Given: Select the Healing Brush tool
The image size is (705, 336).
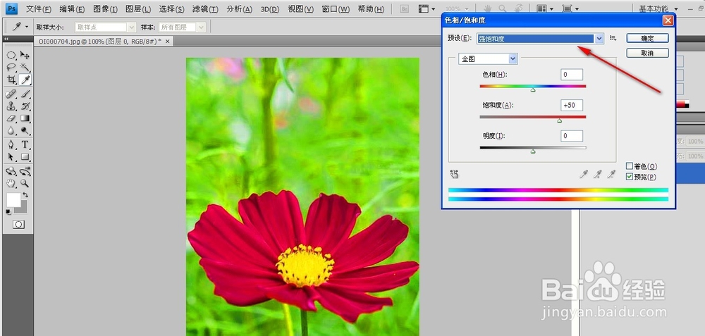Looking at the screenshot, I should tap(11, 94).
